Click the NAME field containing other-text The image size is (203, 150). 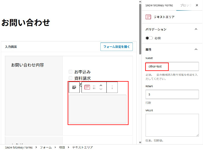[172, 67]
